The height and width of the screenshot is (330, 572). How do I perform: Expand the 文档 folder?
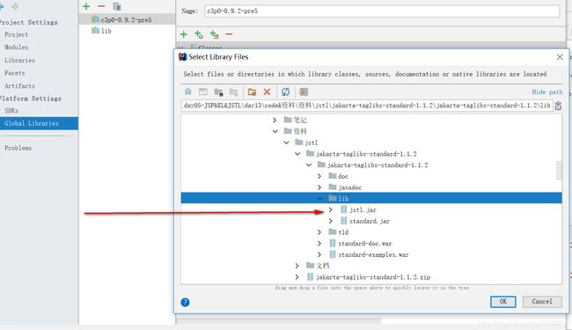pos(297,266)
